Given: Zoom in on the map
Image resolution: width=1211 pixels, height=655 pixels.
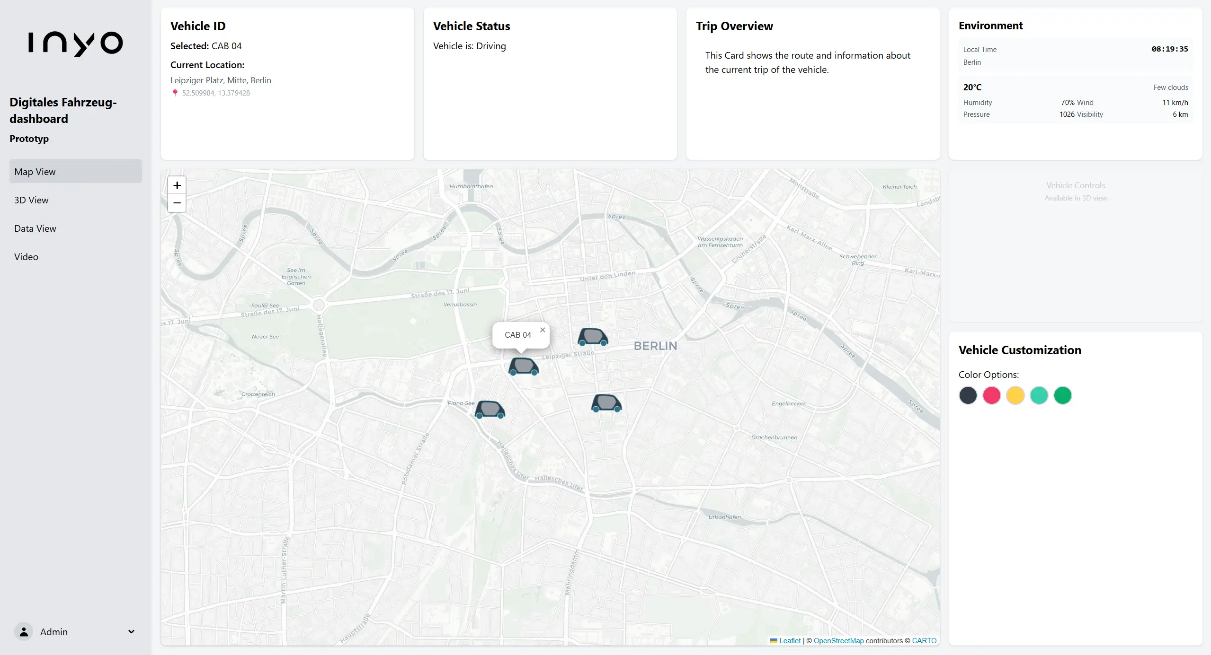Looking at the screenshot, I should [x=177, y=185].
